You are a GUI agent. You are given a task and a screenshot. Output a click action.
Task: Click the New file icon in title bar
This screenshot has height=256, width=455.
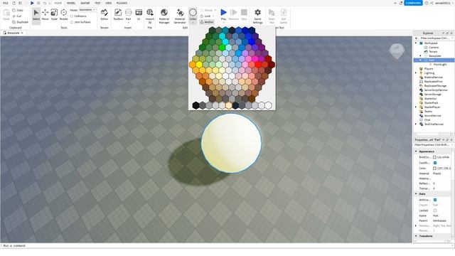[x=14, y=3]
